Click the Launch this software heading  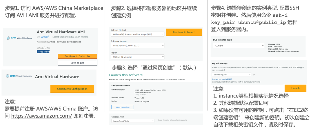coord(126,75)
